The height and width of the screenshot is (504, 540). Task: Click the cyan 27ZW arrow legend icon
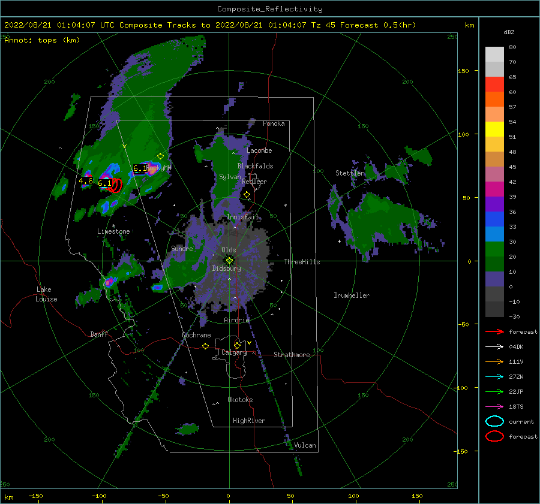(x=494, y=377)
